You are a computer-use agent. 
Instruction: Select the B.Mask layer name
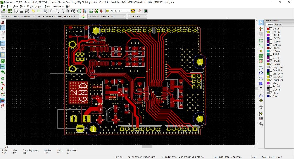[276, 64]
